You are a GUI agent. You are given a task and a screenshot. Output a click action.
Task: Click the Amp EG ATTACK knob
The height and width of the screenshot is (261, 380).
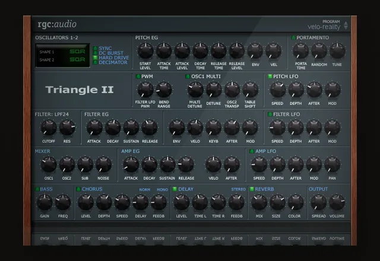pyautogui.click(x=131, y=165)
